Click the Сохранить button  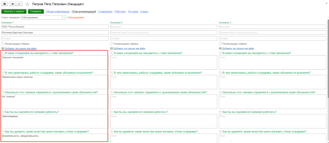(36, 12)
